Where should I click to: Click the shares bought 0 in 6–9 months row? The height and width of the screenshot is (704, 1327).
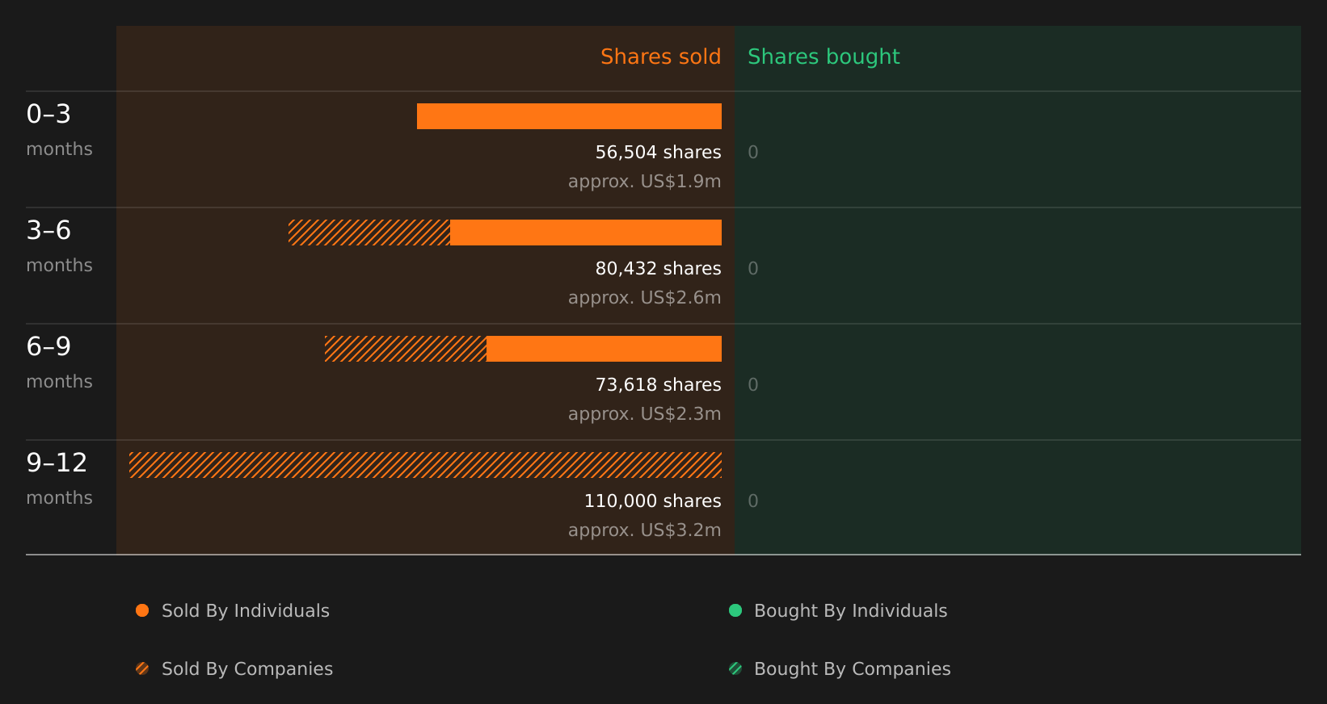(x=753, y=385)
